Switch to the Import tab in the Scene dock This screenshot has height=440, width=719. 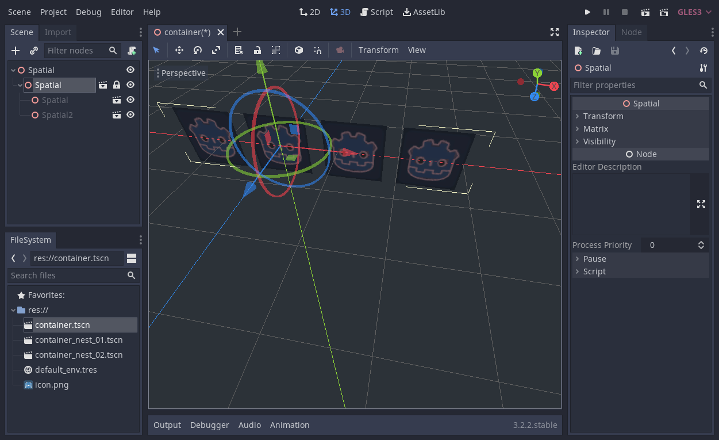(57, 32)
